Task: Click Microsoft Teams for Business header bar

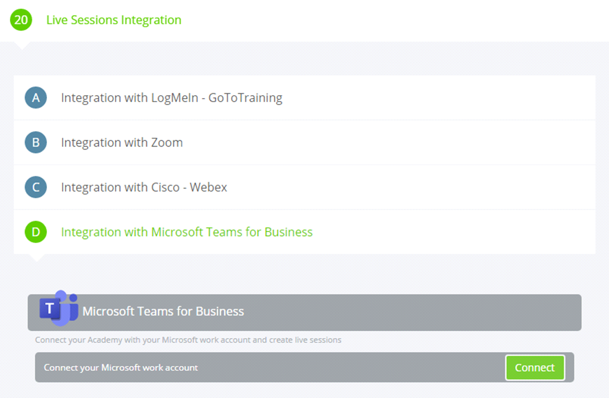Action: (x=304, y=313)
